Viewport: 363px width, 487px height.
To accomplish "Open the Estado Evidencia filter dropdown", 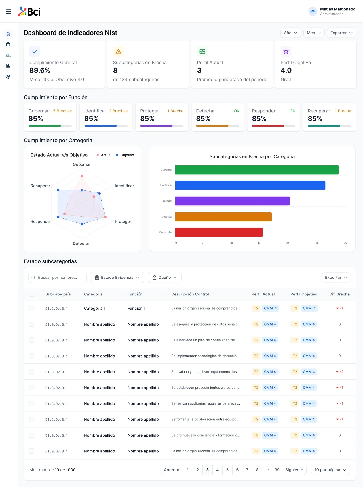I will [x=117, y=277].
